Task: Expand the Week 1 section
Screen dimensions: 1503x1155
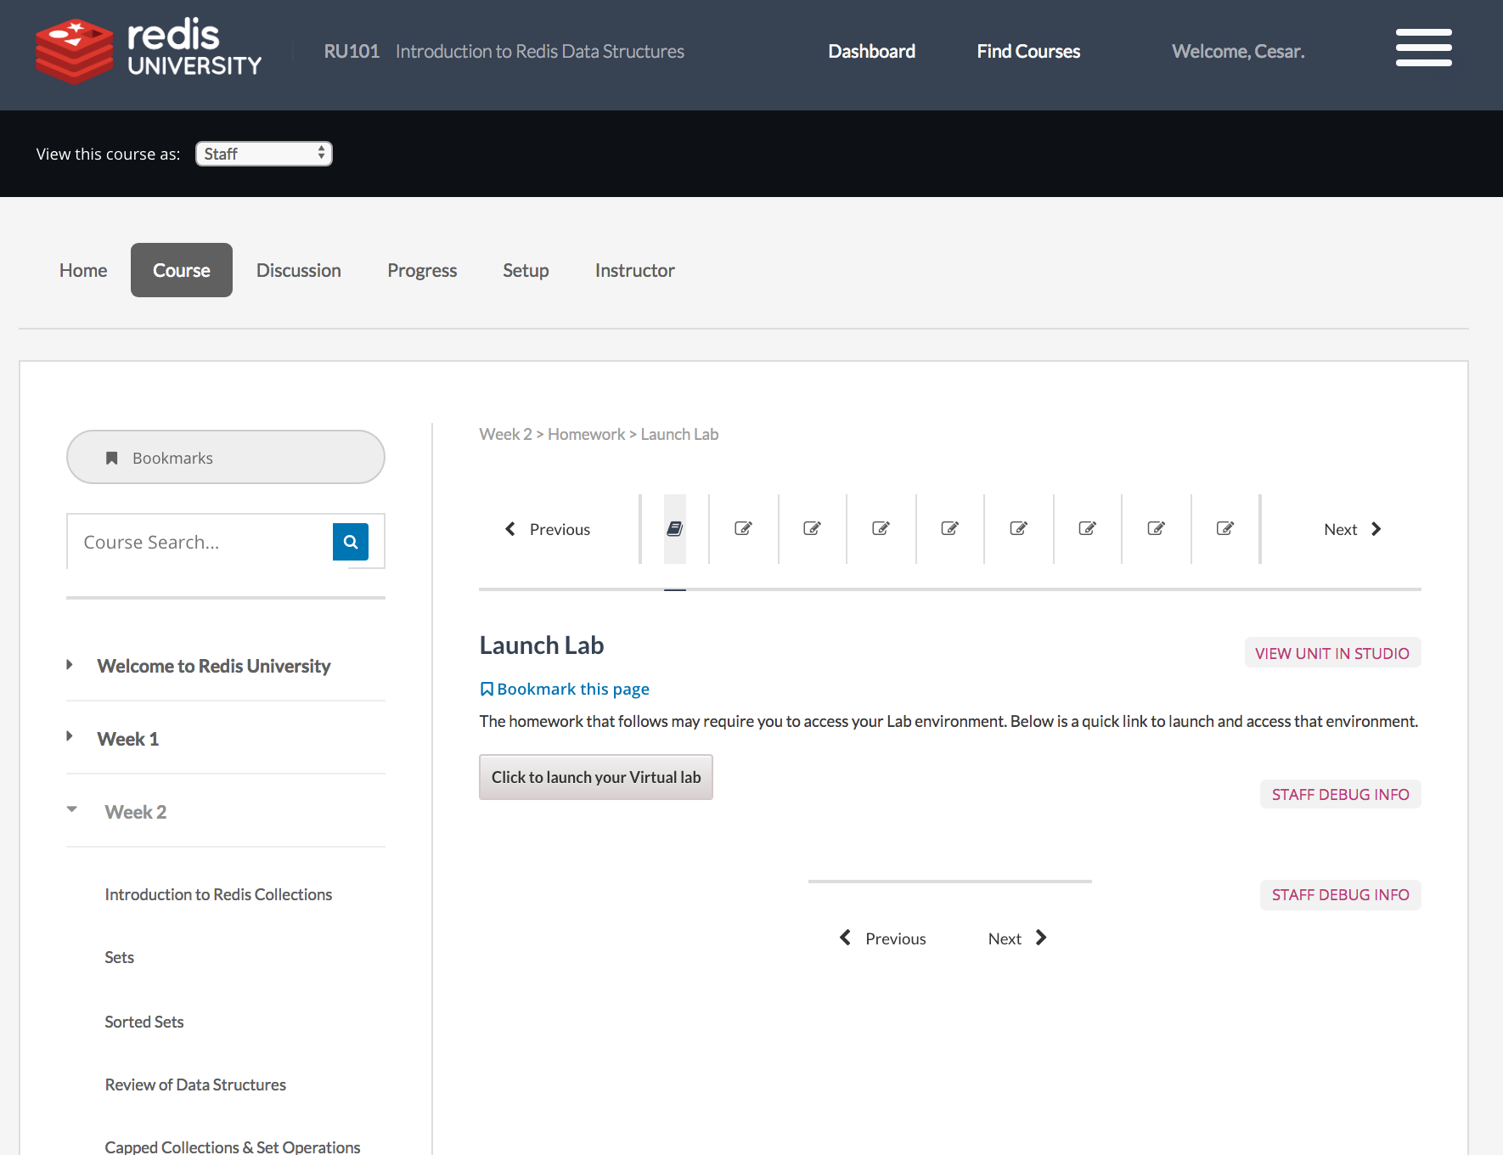Action: click(x=127, y=739)
